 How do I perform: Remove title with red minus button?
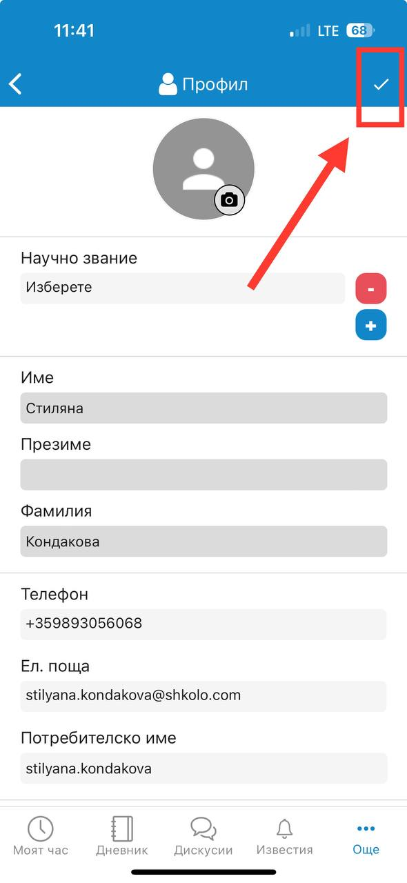coord(371,288)
